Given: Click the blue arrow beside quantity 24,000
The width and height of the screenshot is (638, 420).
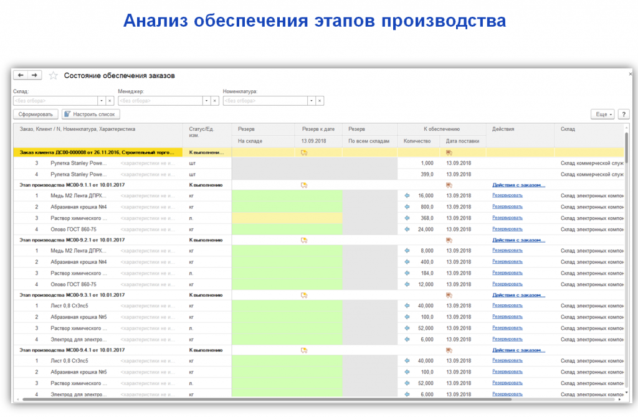Looking at the screenshot, I should click(407, 230).
